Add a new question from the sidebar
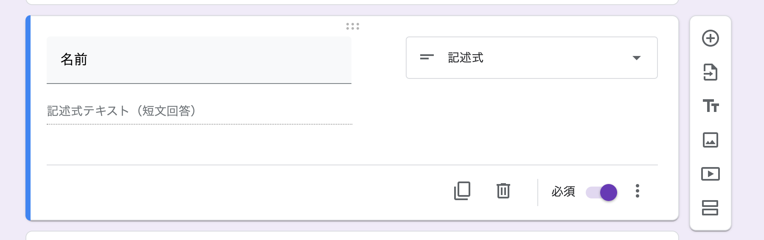 (x=710, y=38)
